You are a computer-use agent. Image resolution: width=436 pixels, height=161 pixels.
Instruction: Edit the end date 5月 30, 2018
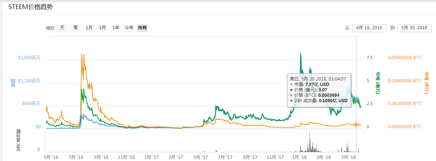pyautogui.click(x=414, y=28)
